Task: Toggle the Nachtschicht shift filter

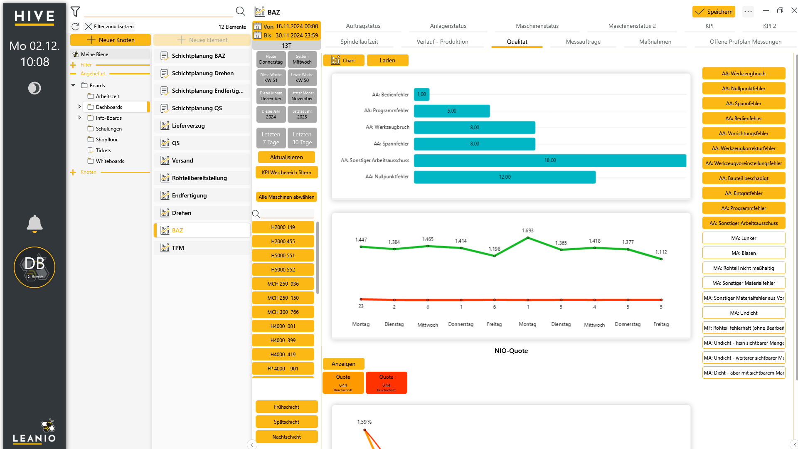Action: [286, 437]
